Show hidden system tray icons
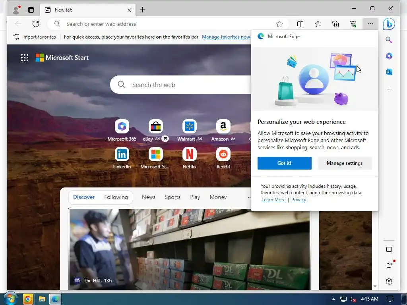Image resolution: width=407 pixels, height=305 pixels. coord(333,299)
